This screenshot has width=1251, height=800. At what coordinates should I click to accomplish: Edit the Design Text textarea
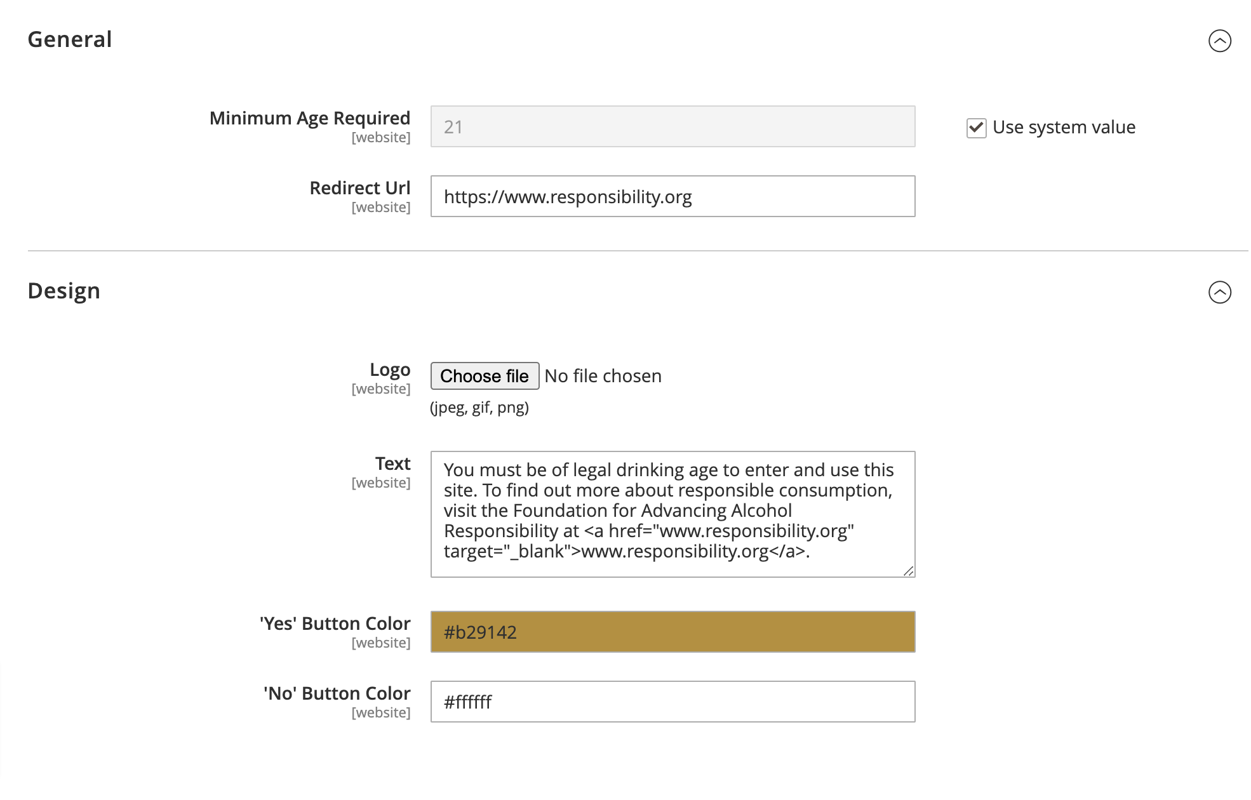tap(672, 514)
